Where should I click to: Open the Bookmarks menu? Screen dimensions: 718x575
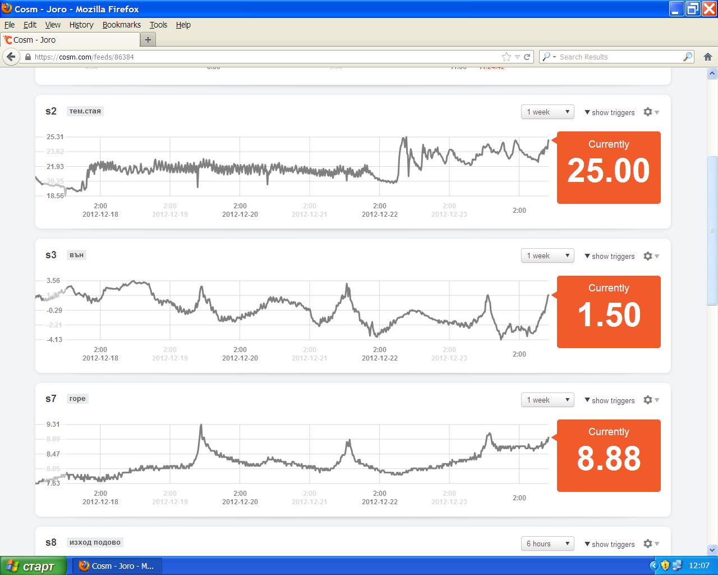click(121, 25)
